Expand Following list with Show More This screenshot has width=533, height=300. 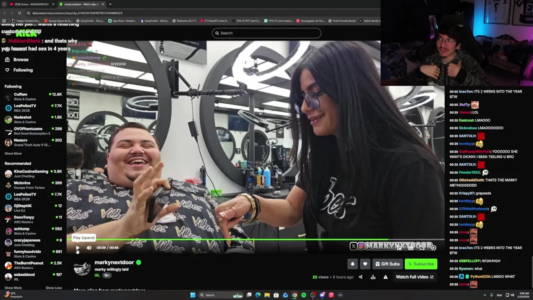[13, 153]
